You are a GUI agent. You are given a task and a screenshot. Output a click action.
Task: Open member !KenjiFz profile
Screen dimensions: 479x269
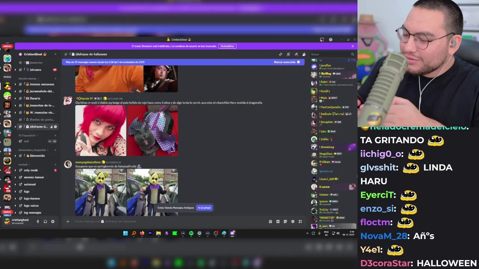coord(333,91)
